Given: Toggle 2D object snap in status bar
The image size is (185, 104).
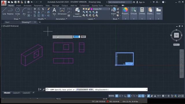Looking at the screenshot, I should [x=143, y=96].
